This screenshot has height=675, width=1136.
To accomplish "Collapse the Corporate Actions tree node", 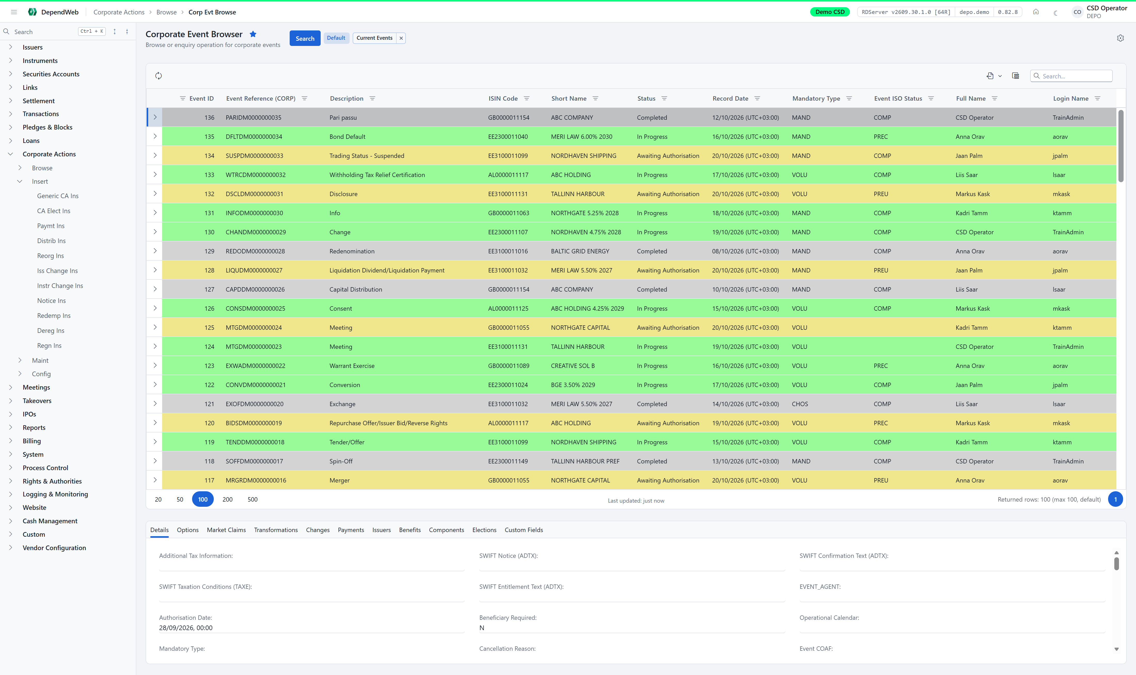I will [11, 154].
